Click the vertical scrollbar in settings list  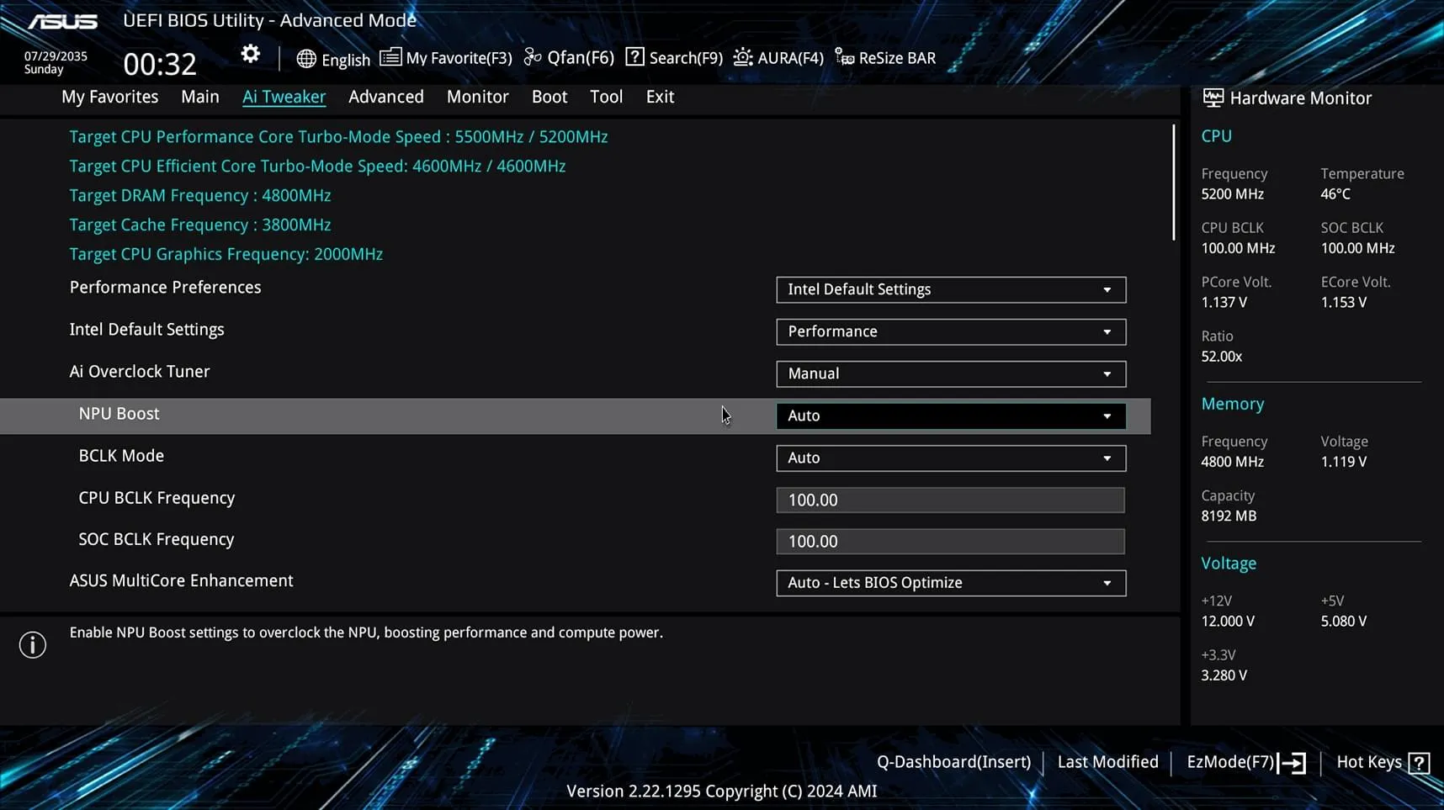1173,183
